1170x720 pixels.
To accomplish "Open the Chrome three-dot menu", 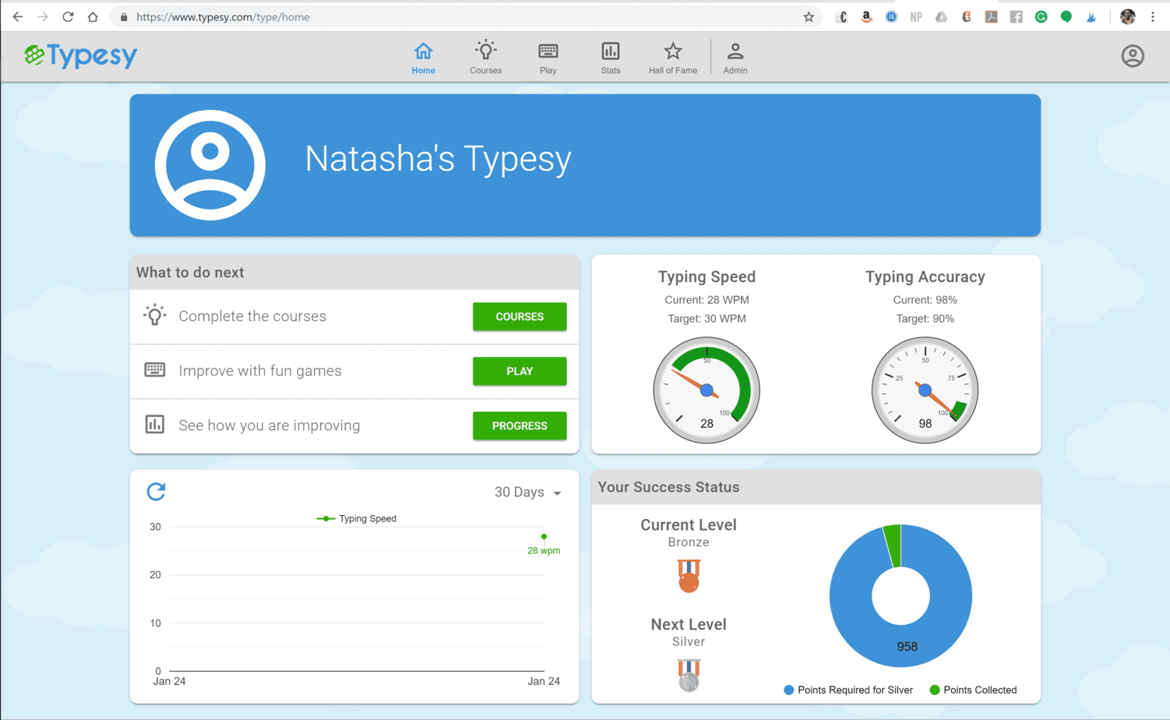I will [1153, 17].
